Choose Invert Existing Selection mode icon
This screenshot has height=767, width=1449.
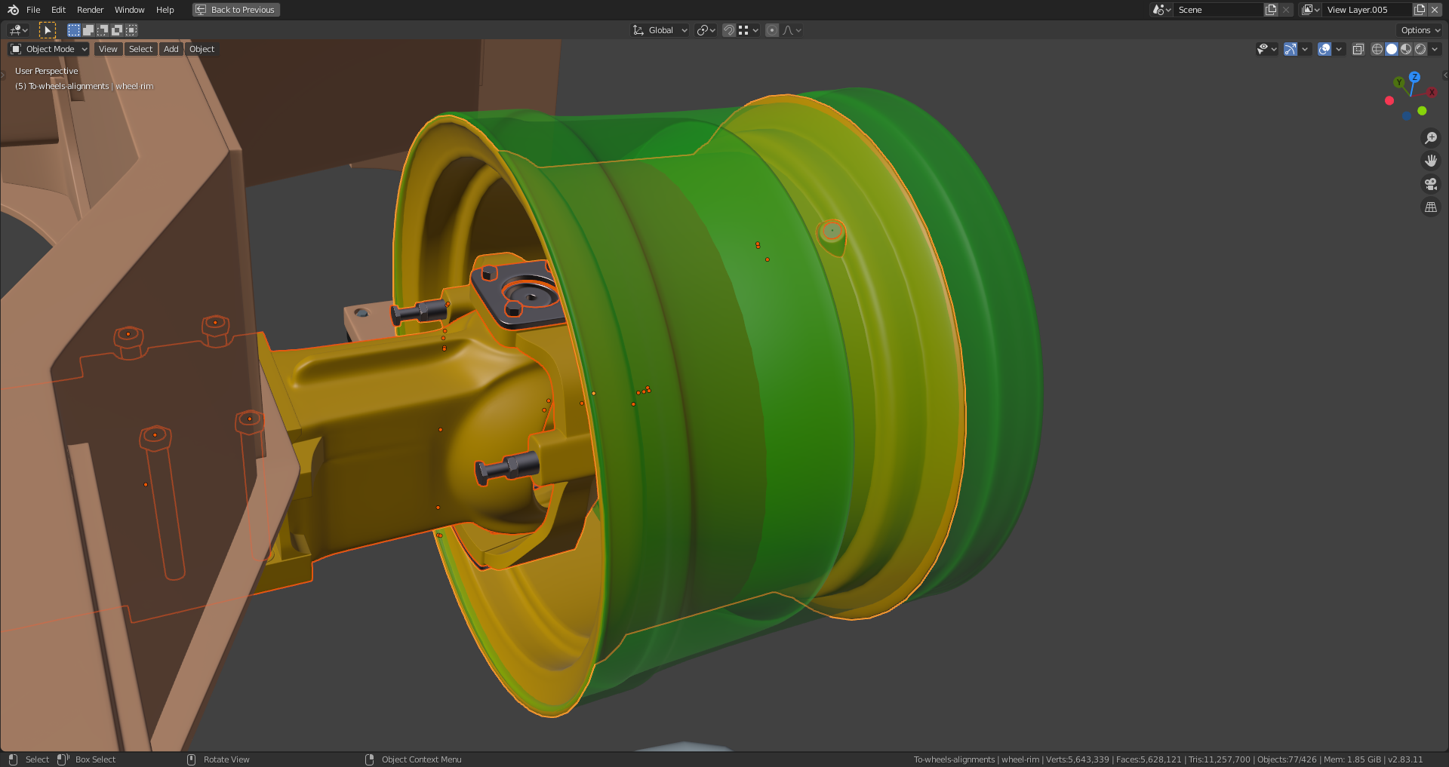(x=117, y=30)
